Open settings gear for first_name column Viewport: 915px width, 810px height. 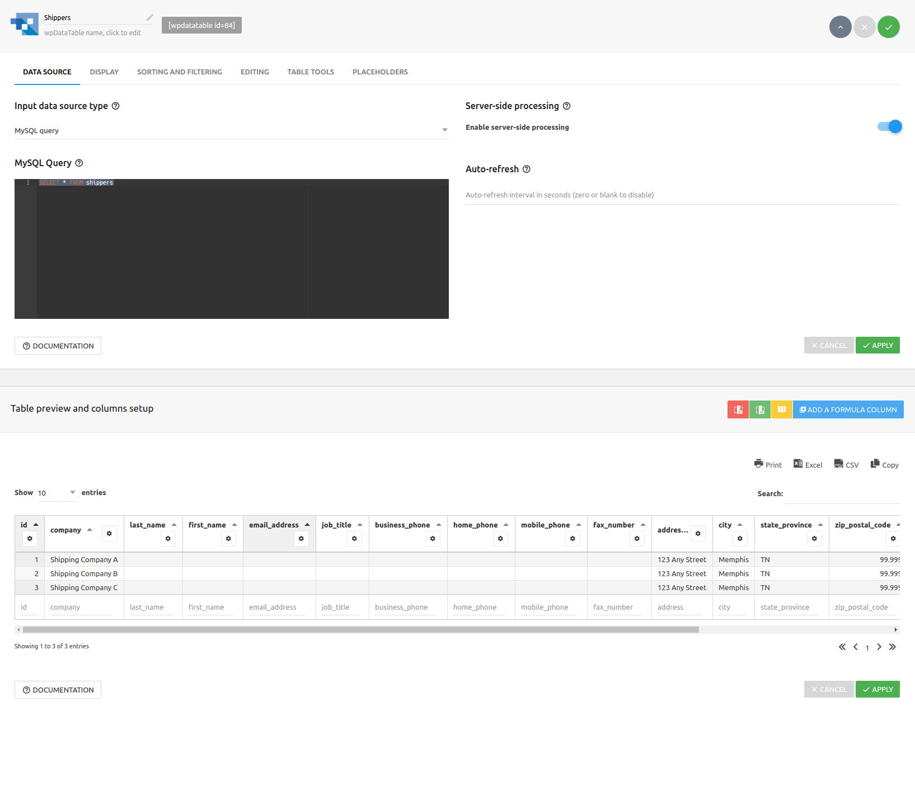pos(228,539)
